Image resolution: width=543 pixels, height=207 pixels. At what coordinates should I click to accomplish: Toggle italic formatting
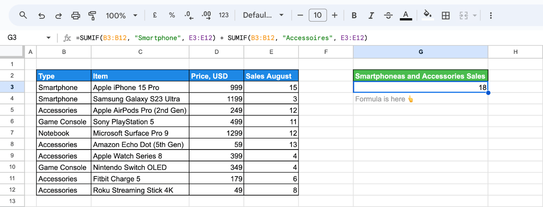(371, 15)
